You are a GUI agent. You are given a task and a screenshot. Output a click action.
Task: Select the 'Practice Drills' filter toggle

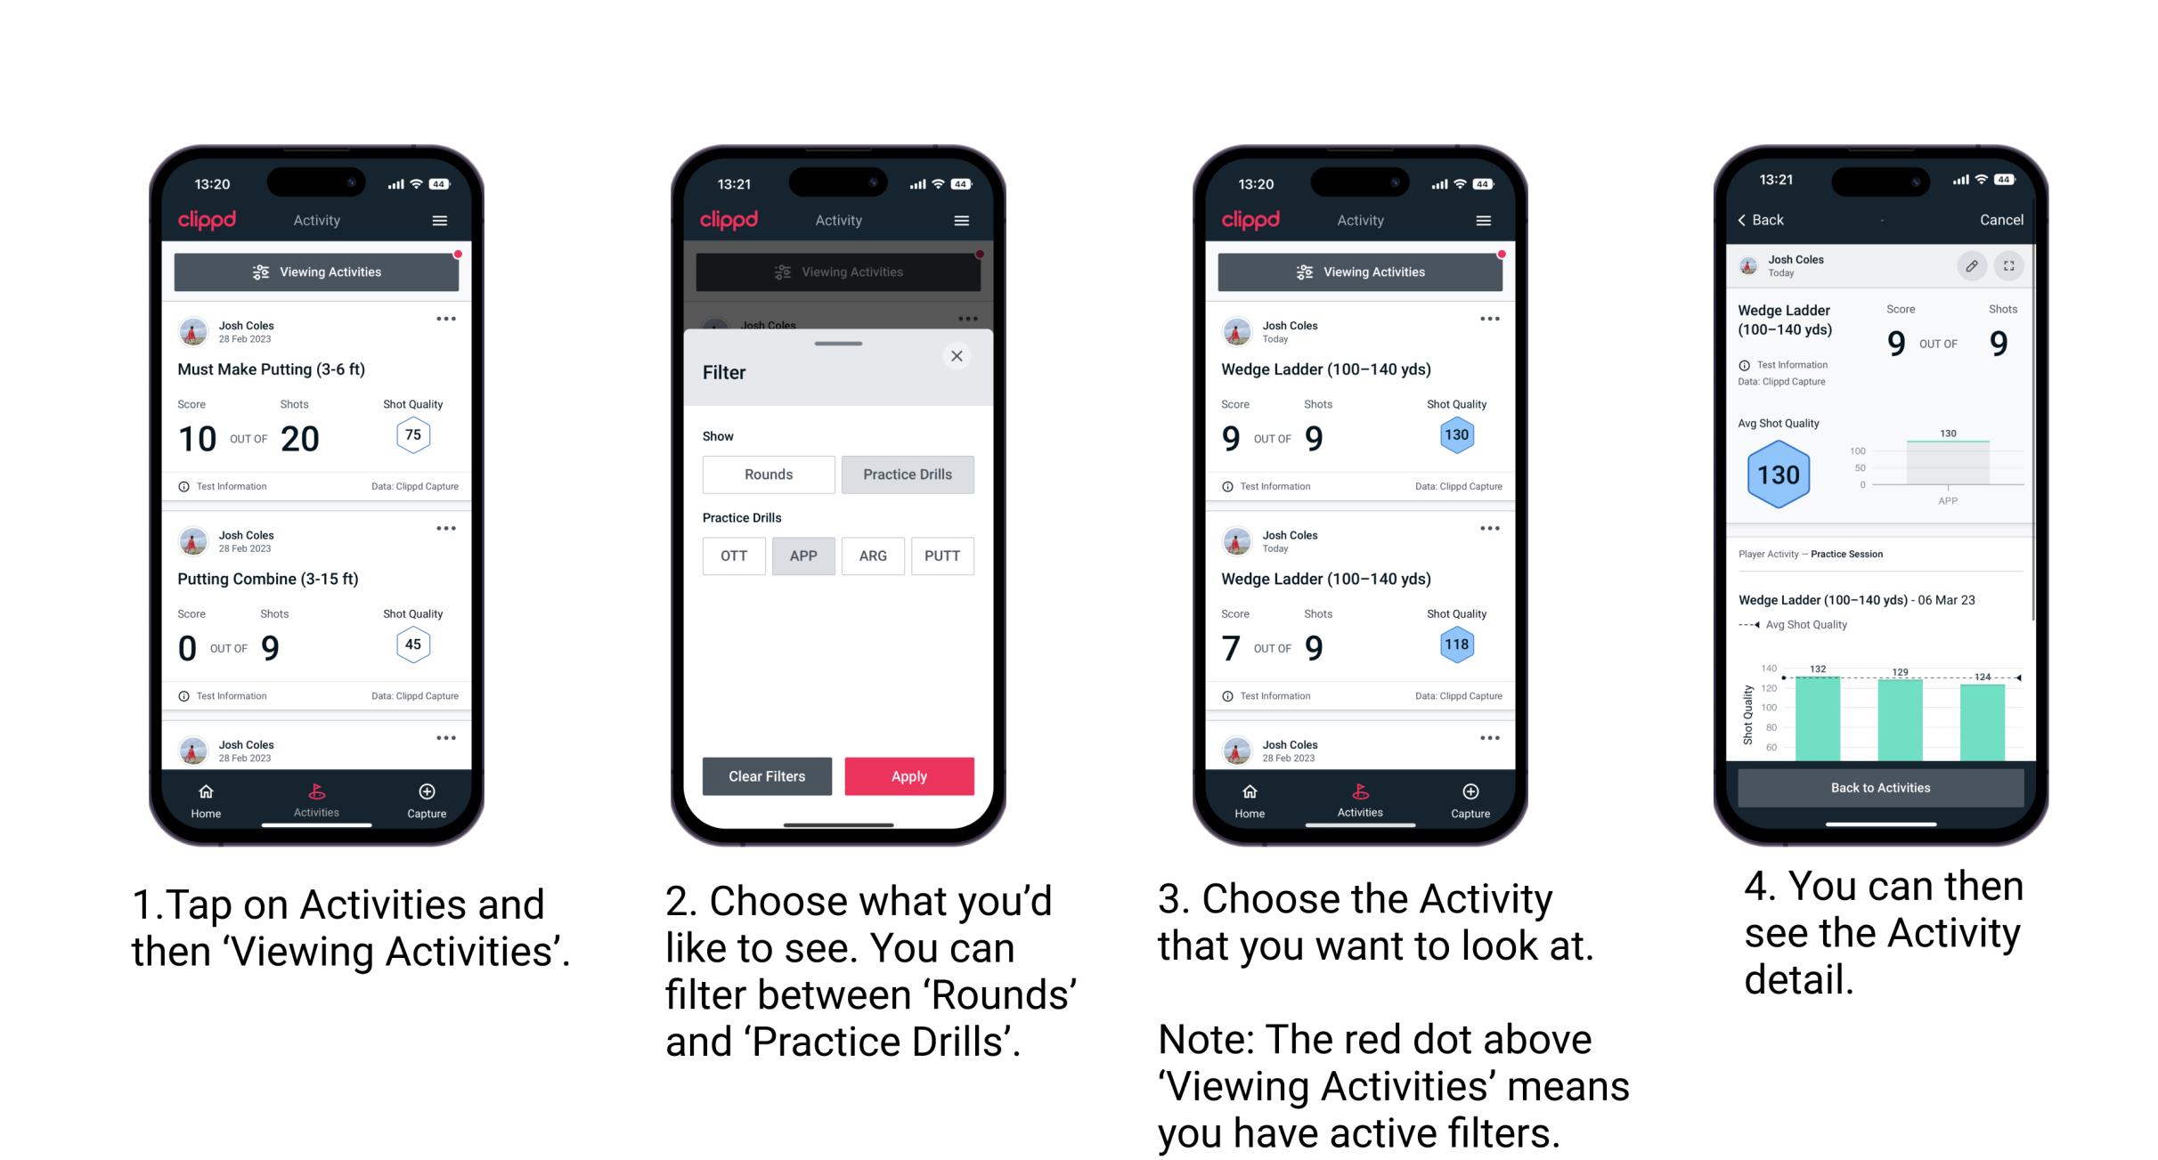(908, 475)
